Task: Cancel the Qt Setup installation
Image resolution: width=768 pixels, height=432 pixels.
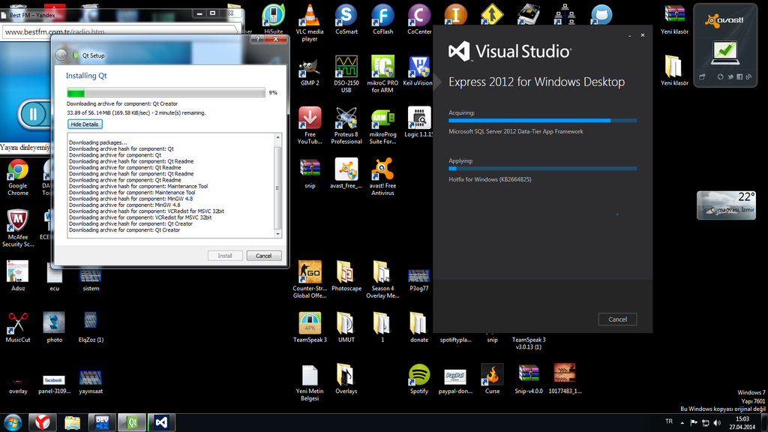Action: 263,256
